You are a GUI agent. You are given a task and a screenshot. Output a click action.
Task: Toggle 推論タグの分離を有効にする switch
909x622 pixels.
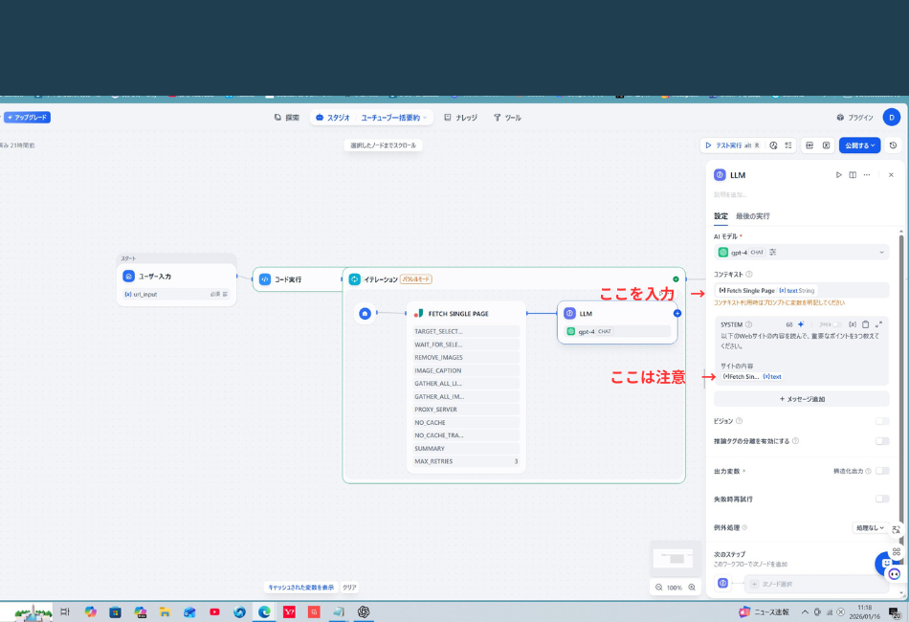(x=881, y=441)
